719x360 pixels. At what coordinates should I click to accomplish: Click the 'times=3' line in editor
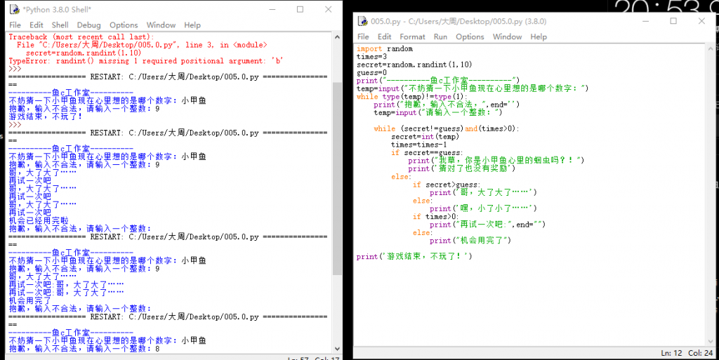point(372,57)
